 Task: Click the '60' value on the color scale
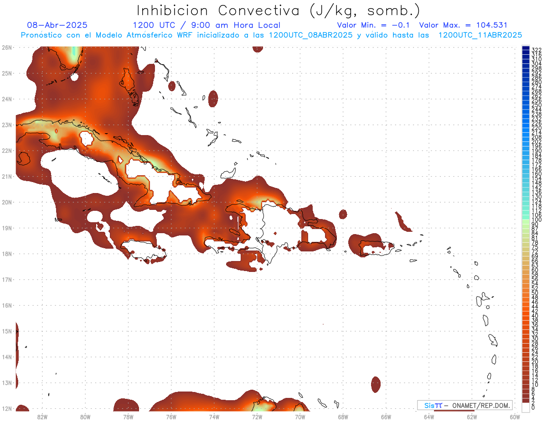coord(535,270)
